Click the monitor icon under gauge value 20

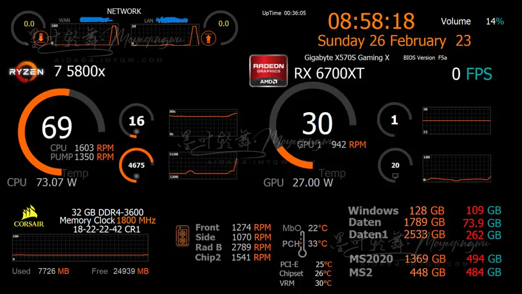click(x=395, y=176)
